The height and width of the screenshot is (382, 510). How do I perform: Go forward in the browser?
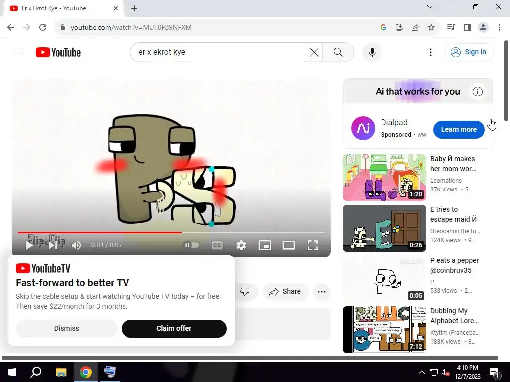click(27, 27)
